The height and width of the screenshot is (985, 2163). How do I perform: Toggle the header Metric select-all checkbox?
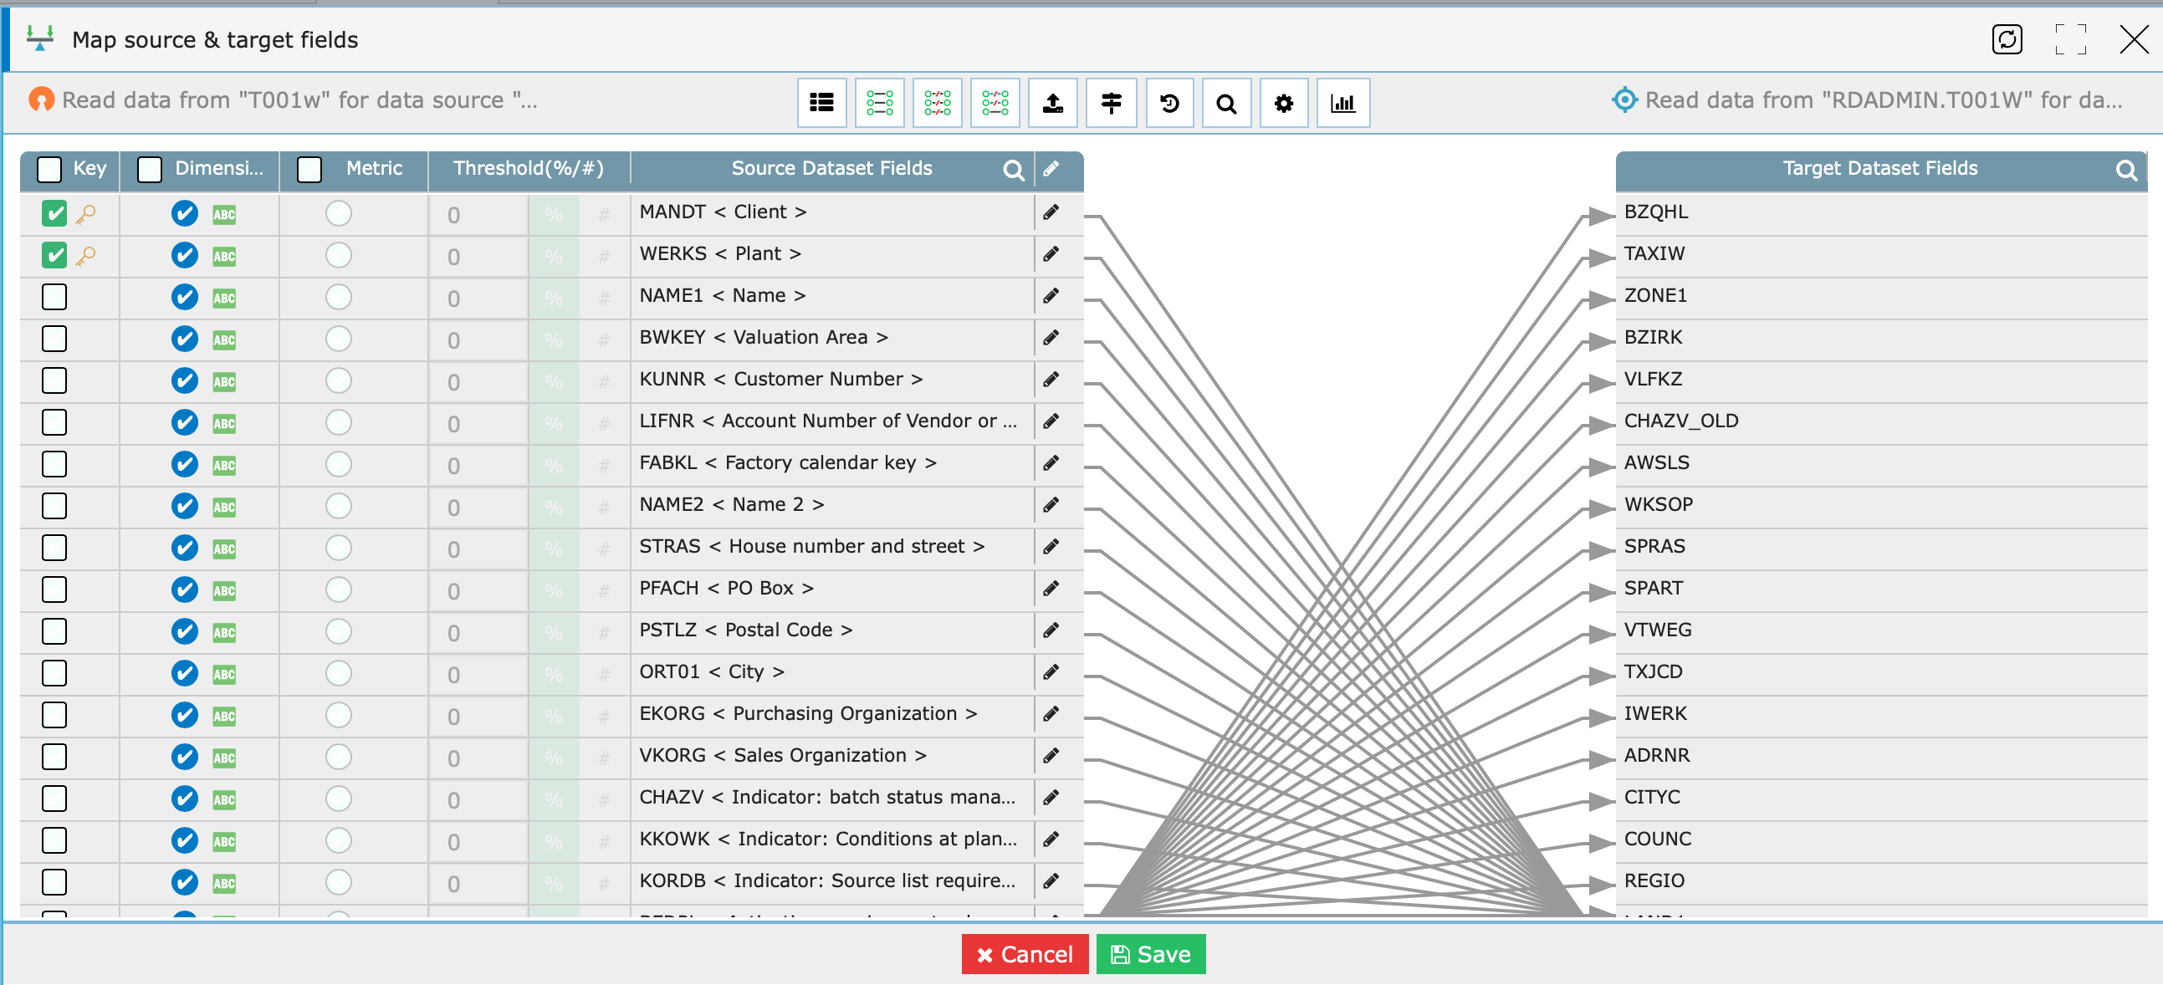pos(309,170)
